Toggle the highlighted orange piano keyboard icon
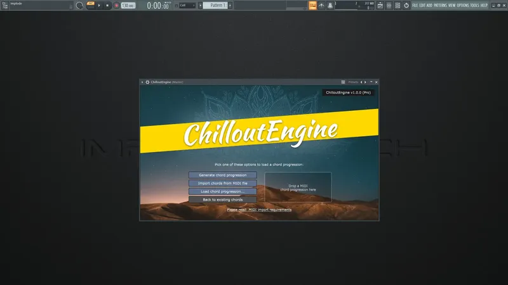Image resolution: width=508 pixels, height=285 pixels. pos(312,6)
